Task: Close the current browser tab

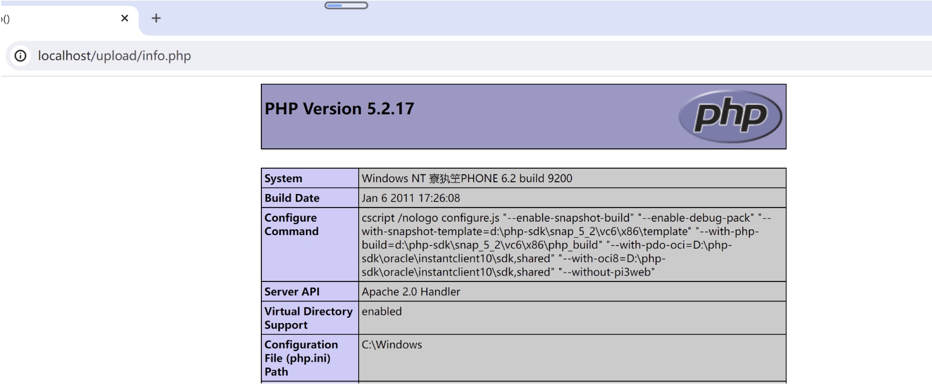Action: point(125,18)
